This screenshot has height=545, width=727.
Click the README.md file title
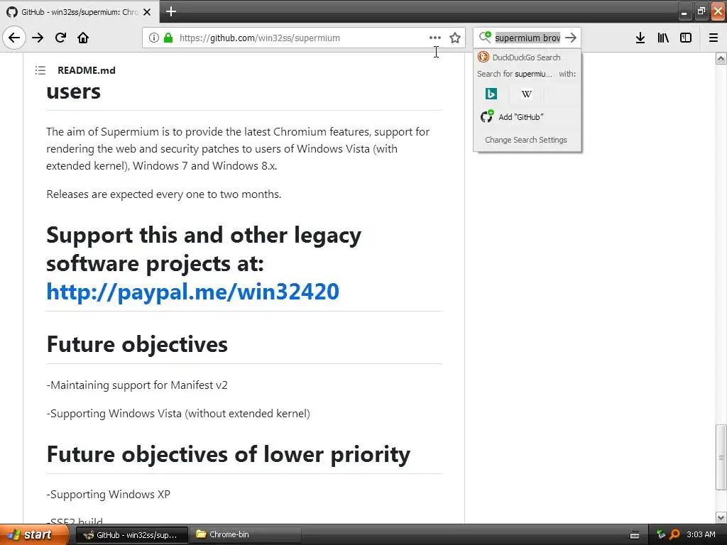pos(87,70)
